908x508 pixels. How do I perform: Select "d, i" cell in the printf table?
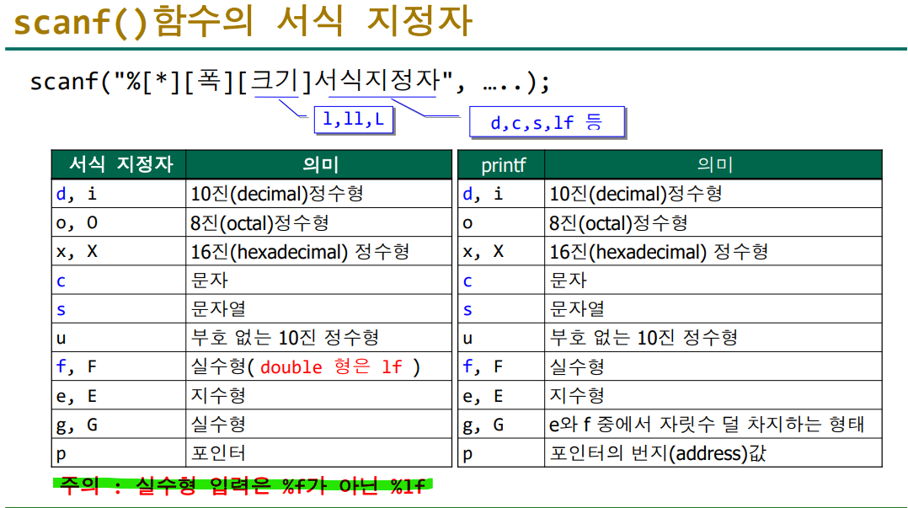(x=501, y=194)
